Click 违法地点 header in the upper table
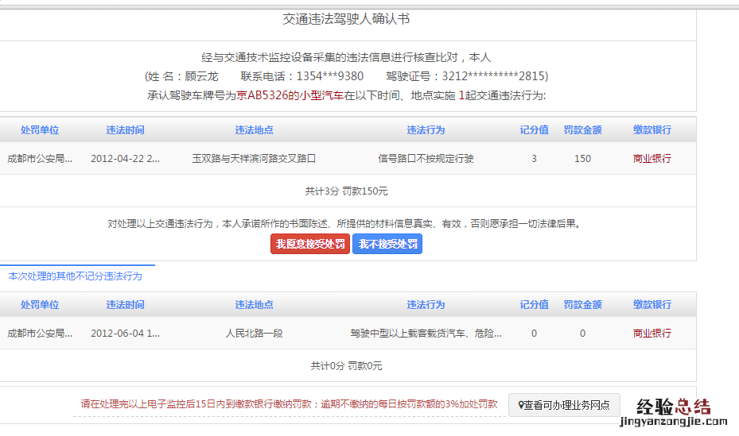This screenshot has height=436, width=739. pos(254,130)
